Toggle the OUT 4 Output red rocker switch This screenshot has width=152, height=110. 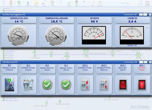(x=142, y=85)
